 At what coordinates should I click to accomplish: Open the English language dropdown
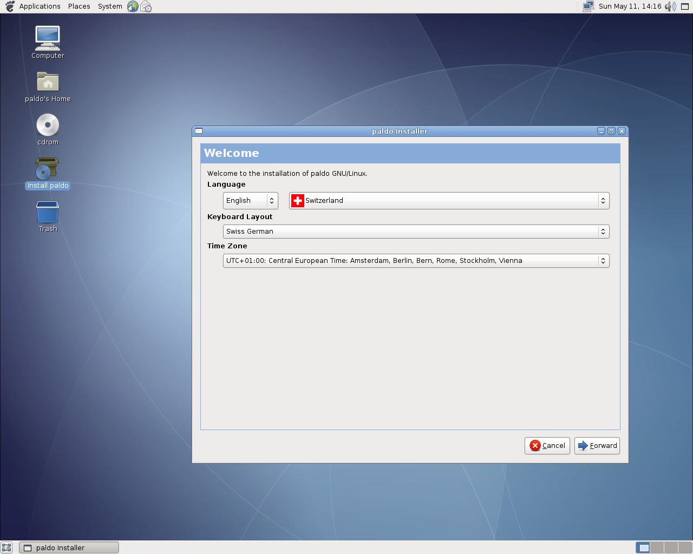click(251, 201)
